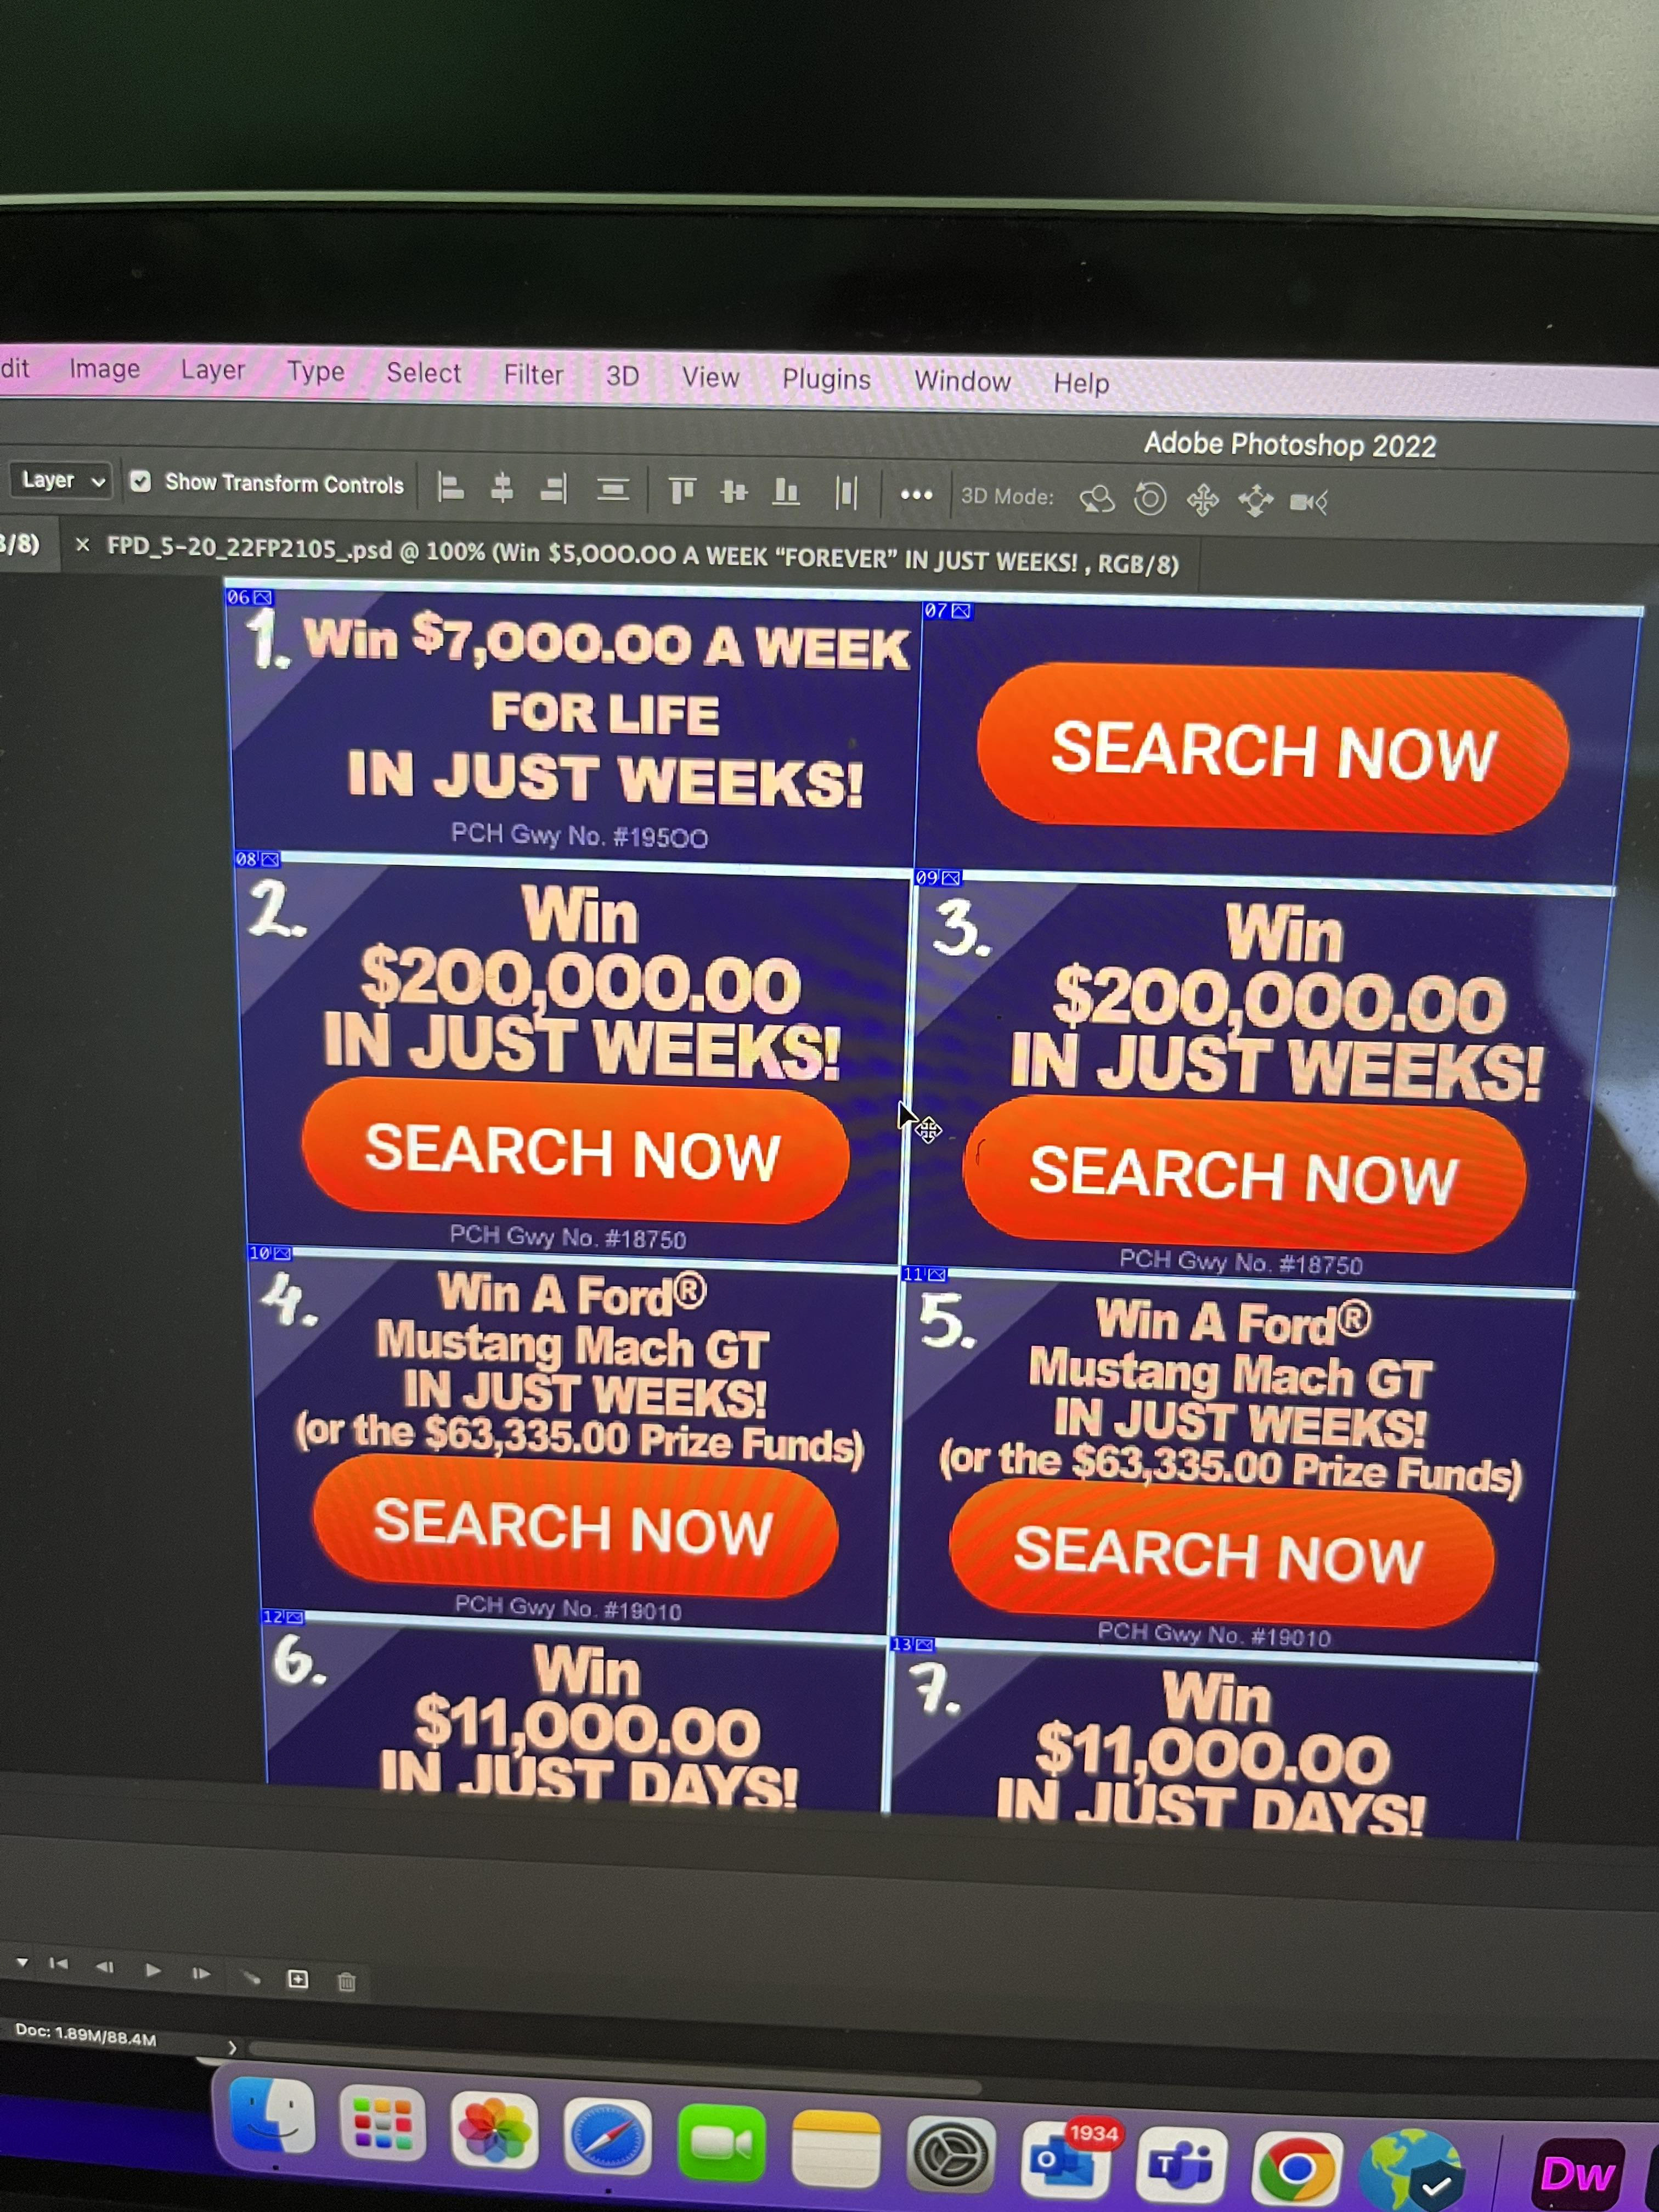Close the FPD_5-20_22FP2105_.psd document tab
The width and height of the screenshot is (1659, 2212).
click(83, 545)
